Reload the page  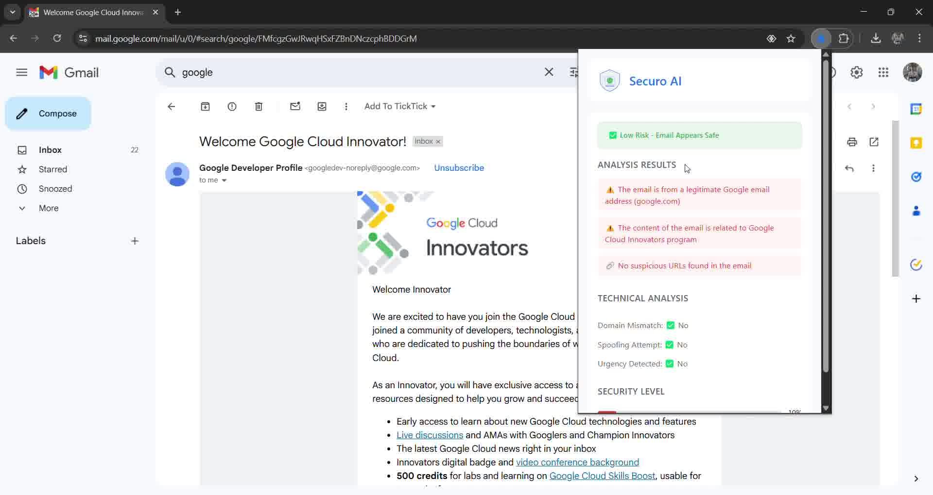(x=57, y=38)
